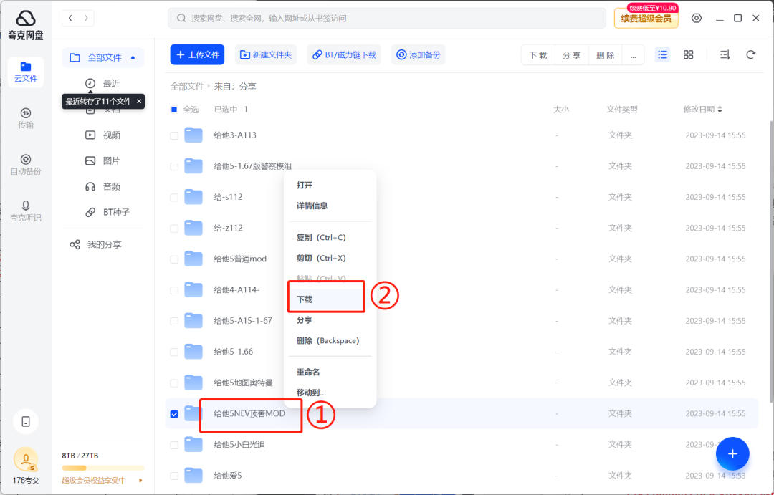Open 自动备份 auto backup panel
This screenshot has width=774, height=495.
[25, 163]
